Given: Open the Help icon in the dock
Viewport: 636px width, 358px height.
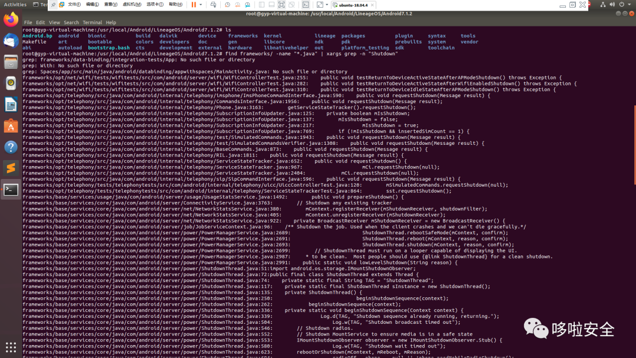Looking at the screenshot, I should coord(11,147).
